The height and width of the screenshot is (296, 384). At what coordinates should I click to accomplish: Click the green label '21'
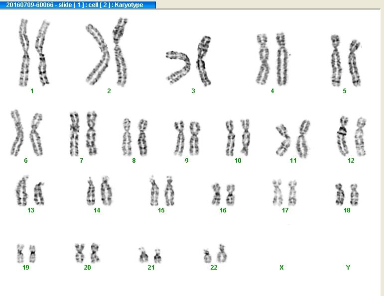pos(151,267)
